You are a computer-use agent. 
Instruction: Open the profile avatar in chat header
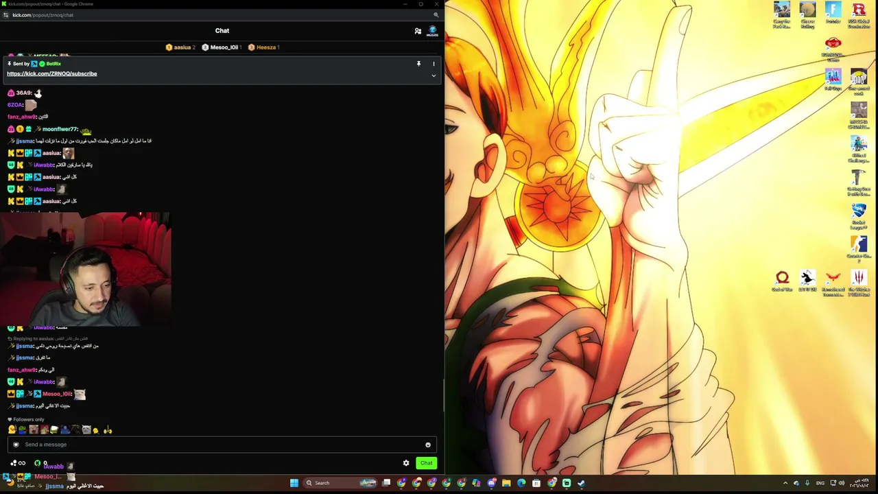[x=432, y=31]
